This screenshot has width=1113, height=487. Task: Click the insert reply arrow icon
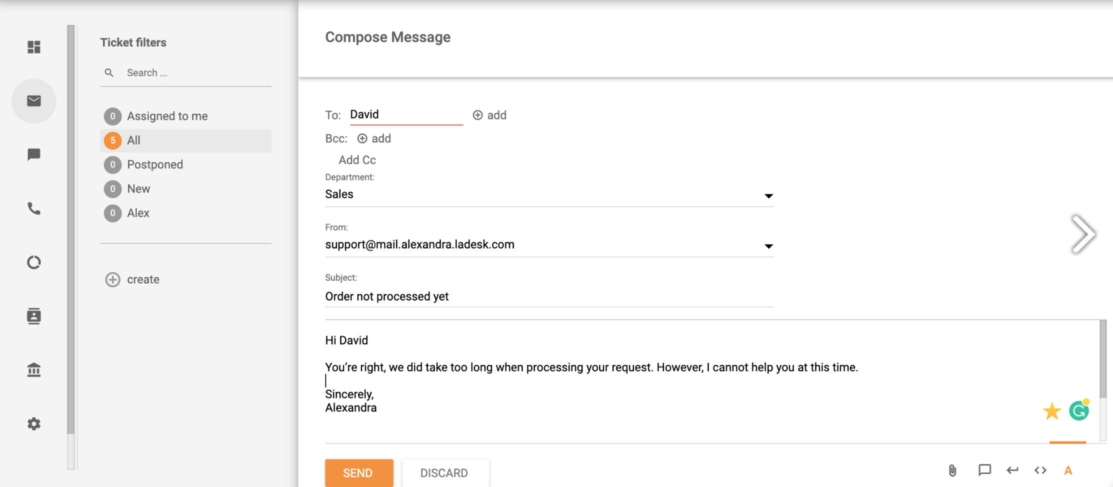click(x=1012, y=470)
